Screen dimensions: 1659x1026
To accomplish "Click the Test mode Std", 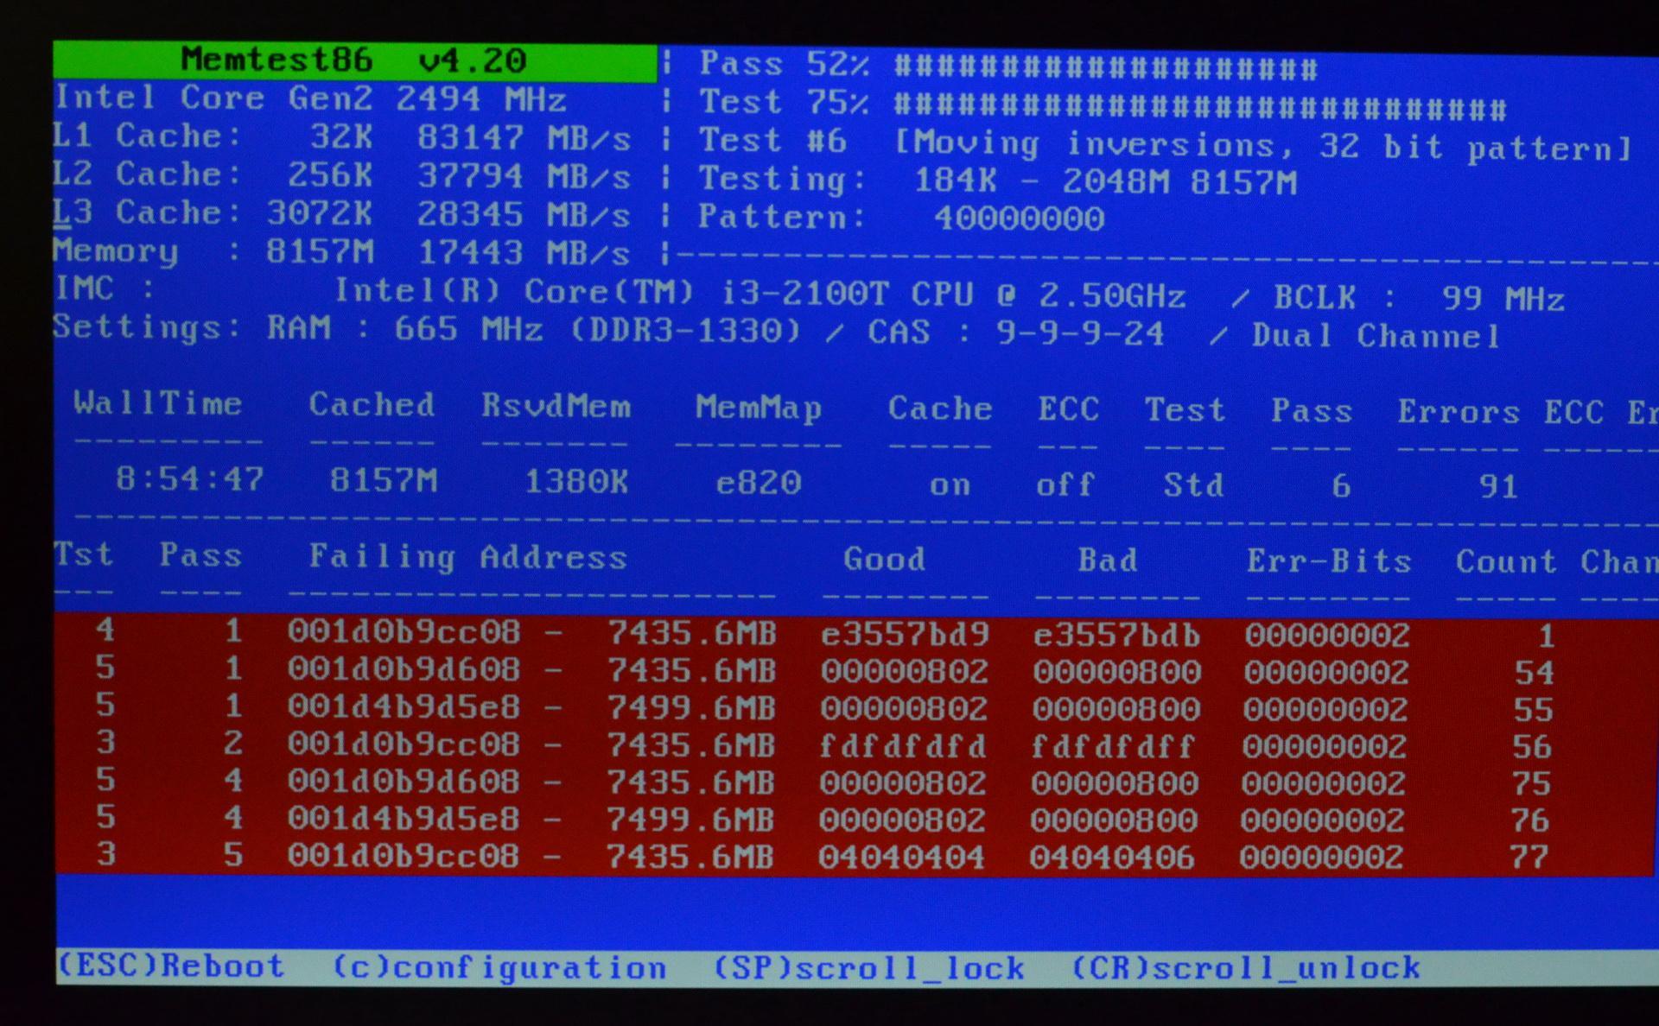I will pyautogui.click(x=1193, y=485).
